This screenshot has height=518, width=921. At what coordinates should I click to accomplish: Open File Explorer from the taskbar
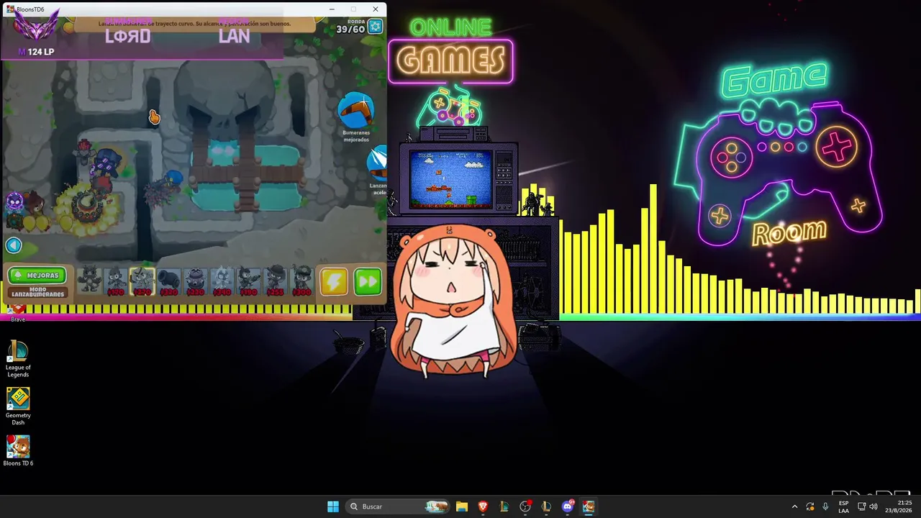coord(462,506)
